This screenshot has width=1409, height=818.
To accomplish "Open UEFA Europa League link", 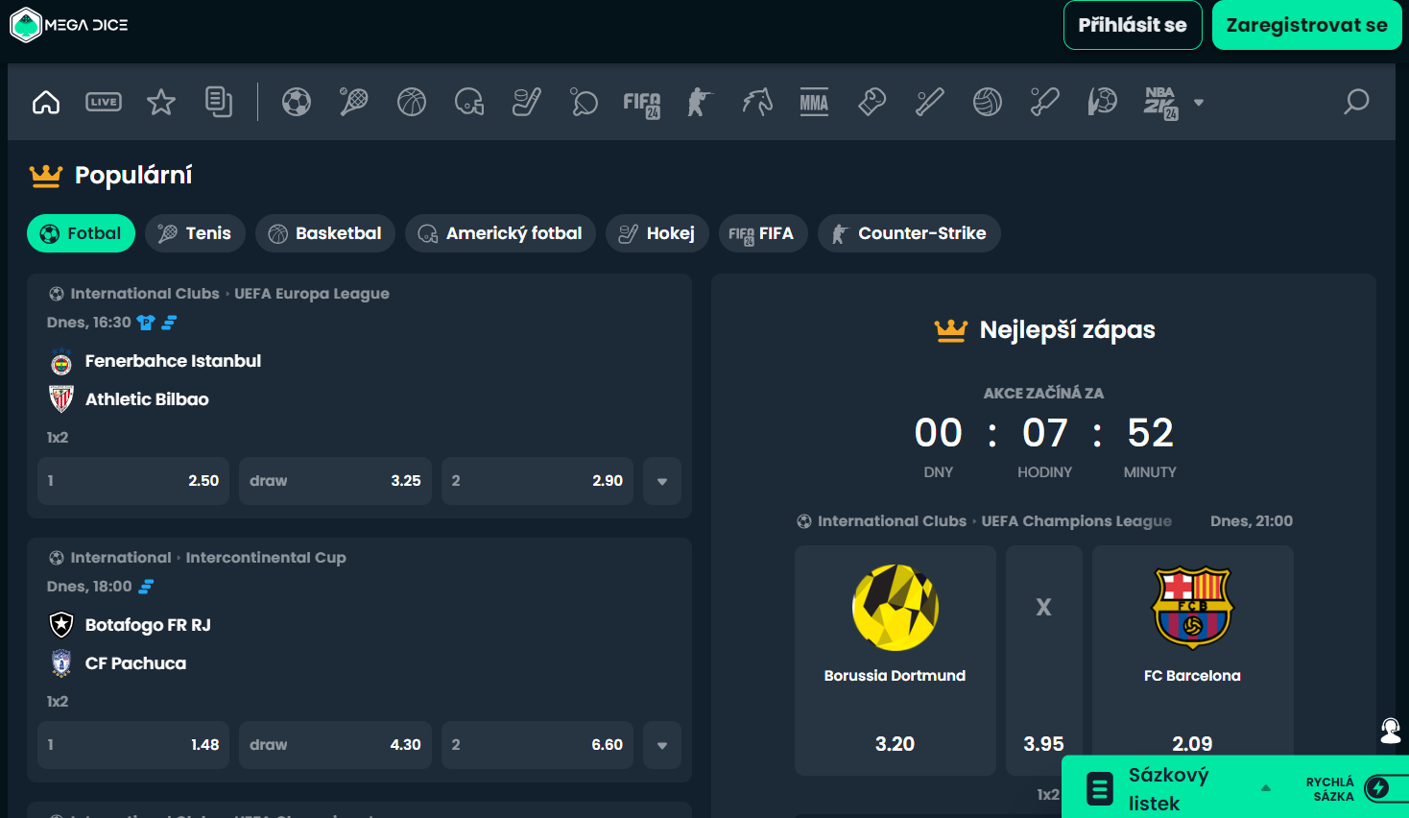I will tap(312, 294).
